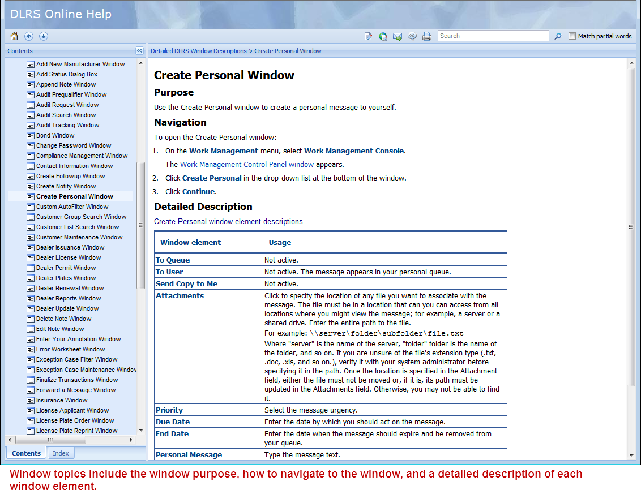Click the topic icon beside Add Status Dialog Box

pyautogui.click(x=30, y=74)
